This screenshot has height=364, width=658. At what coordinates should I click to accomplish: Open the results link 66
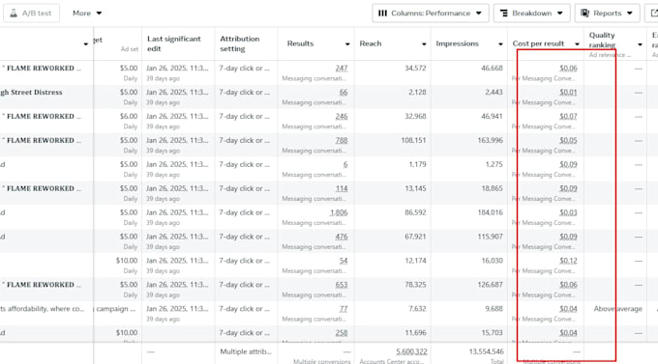(x=344, y=92)
